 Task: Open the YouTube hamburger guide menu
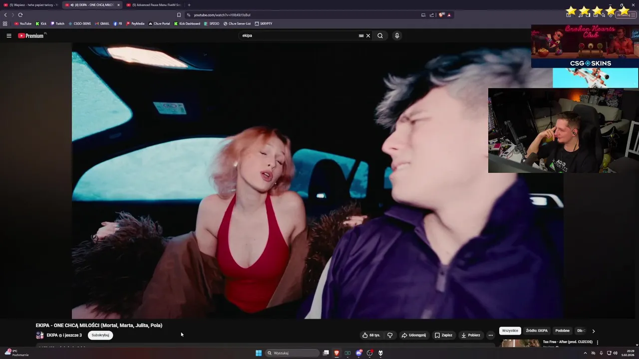pos(8,35)
